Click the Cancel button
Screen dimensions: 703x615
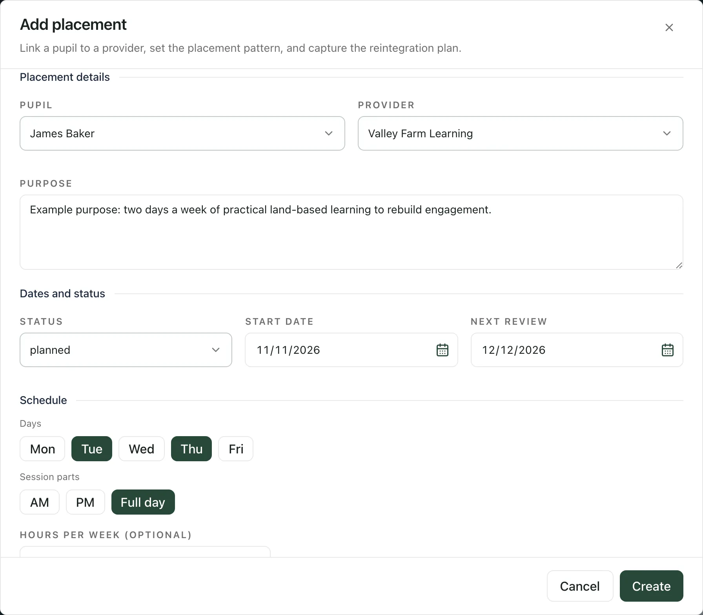pos(580,586)
